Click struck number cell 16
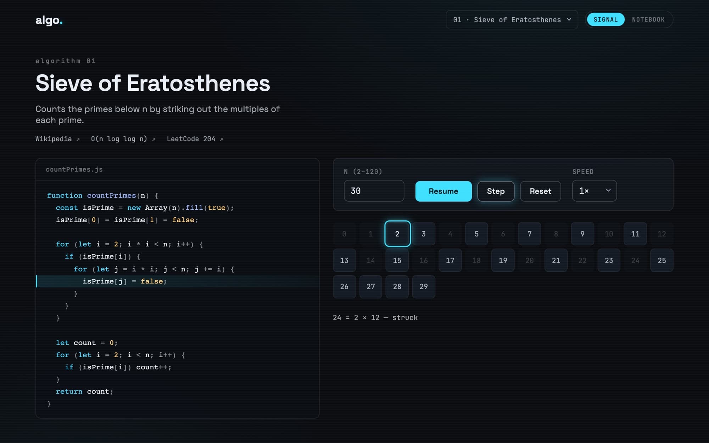 pyautogui.click(x=424, y=260)
